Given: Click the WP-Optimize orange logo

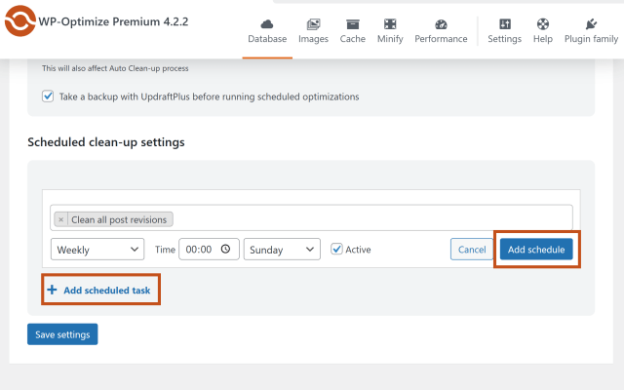Looking at the screenshot, I should point(19,20).
